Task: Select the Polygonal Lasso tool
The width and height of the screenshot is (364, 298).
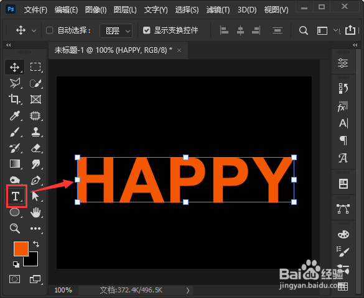Action: [15, 83]
